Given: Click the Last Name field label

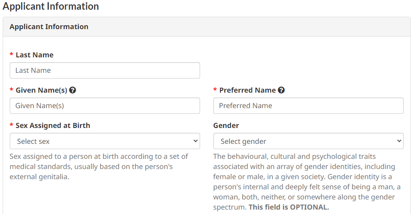Looking at the screenshot, I should pos(35,55).
